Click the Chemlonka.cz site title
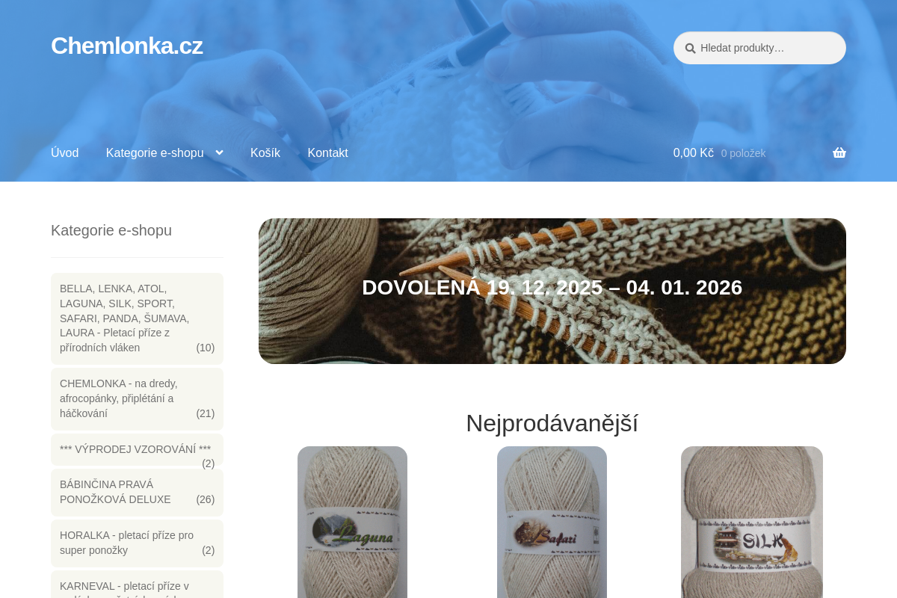The height and width of the screenshot is (598, 897). 127,46
